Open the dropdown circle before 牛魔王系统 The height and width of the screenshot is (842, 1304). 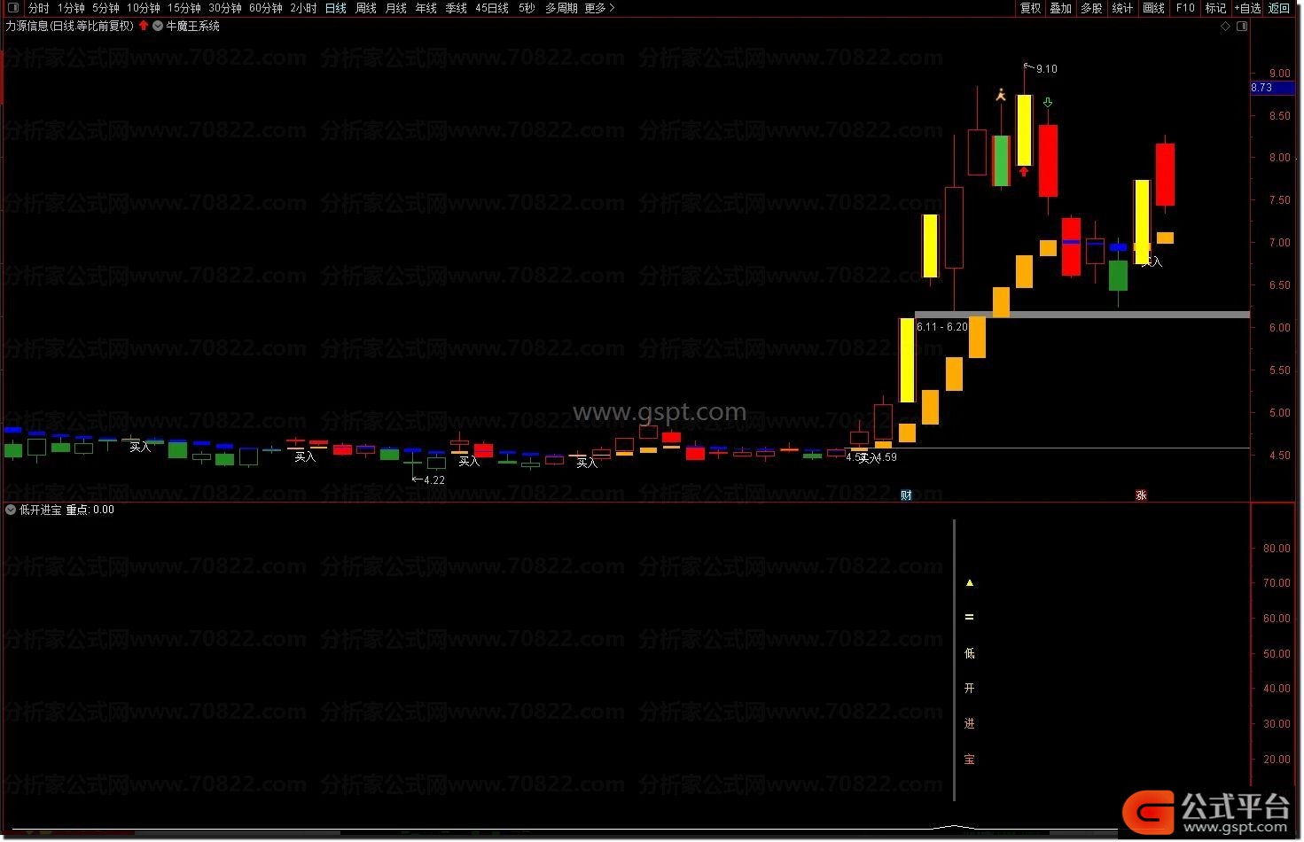coord(158,26)
